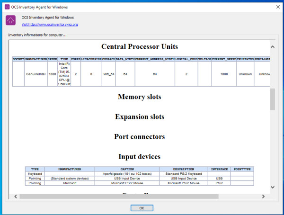The image size is (284, 215).
Task: Click the CPUSTATUS column header
Action: point(245,59)
